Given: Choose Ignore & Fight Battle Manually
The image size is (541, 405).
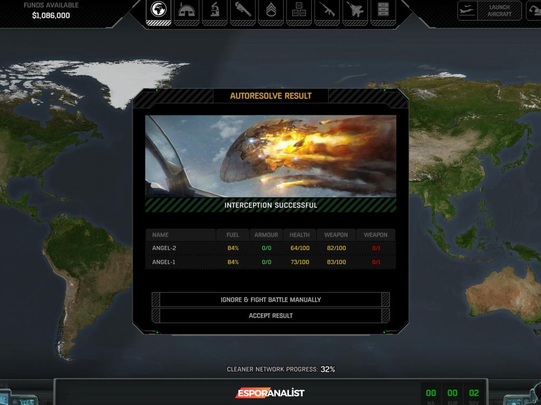Looking at the screenshot, I should tap(270, 300).
